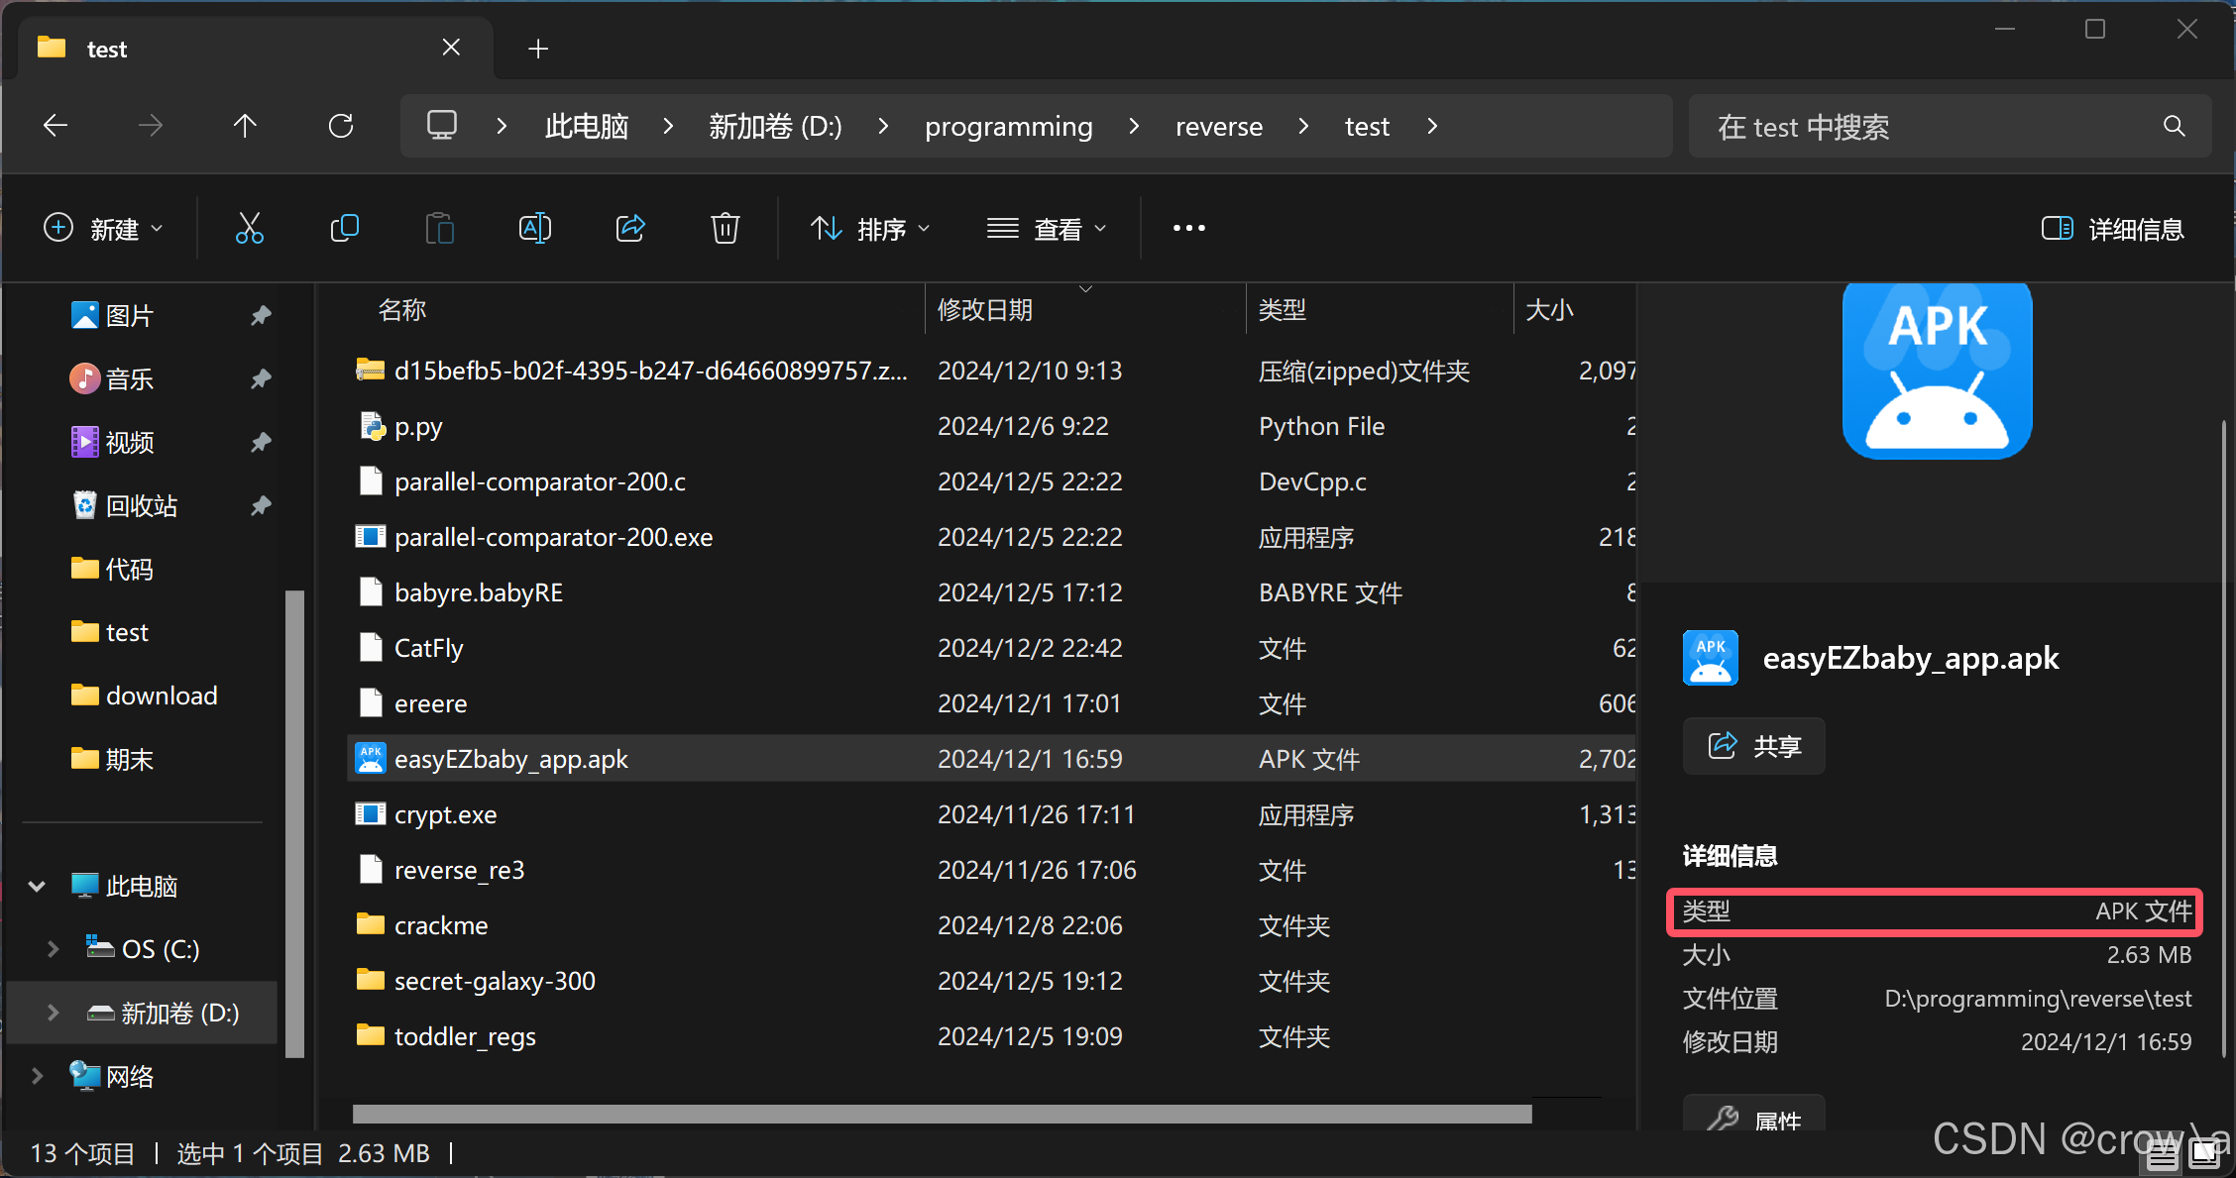Click the Share arrow icon in toolbar
The image size is (2236, 1178).
coord(630,229)
